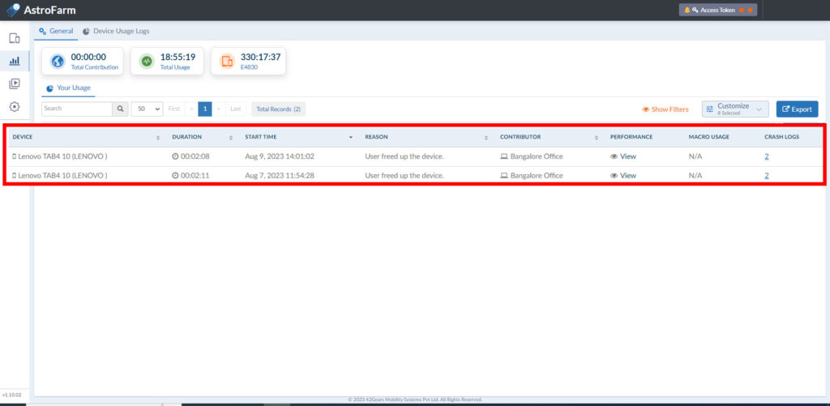This screenshot has height=406, width=830.
Task: Click the 00:00:00 Total Contribution value
Action: pyautogui.click(x=88, y=58)
